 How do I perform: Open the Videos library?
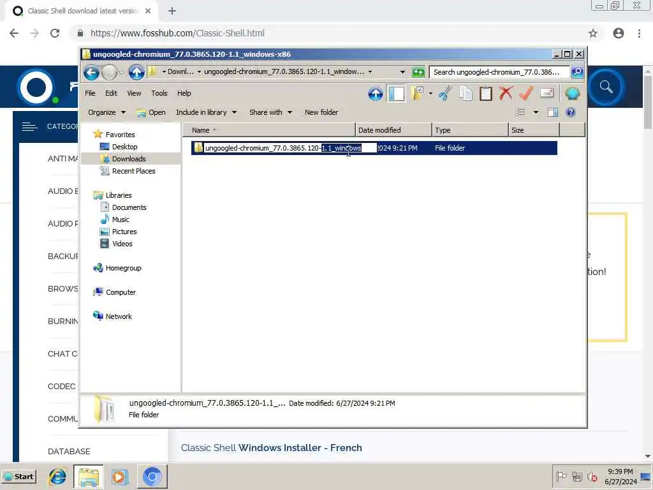click(x=122, y=243)
